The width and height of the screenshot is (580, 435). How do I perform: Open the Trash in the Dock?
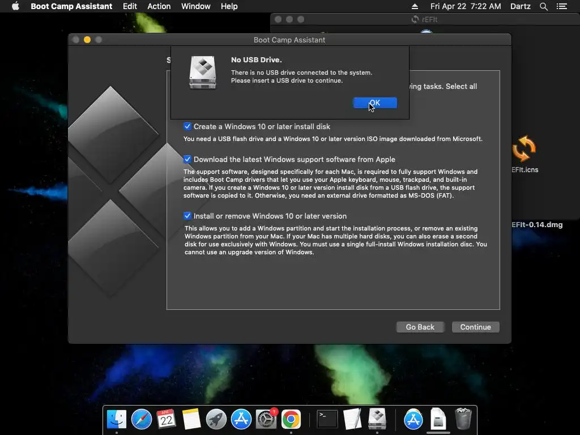(x=463, y=419)
